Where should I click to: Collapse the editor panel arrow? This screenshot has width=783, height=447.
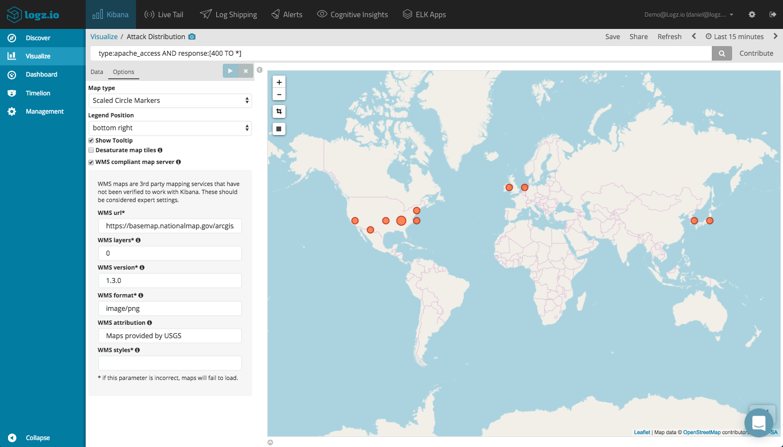260,70
